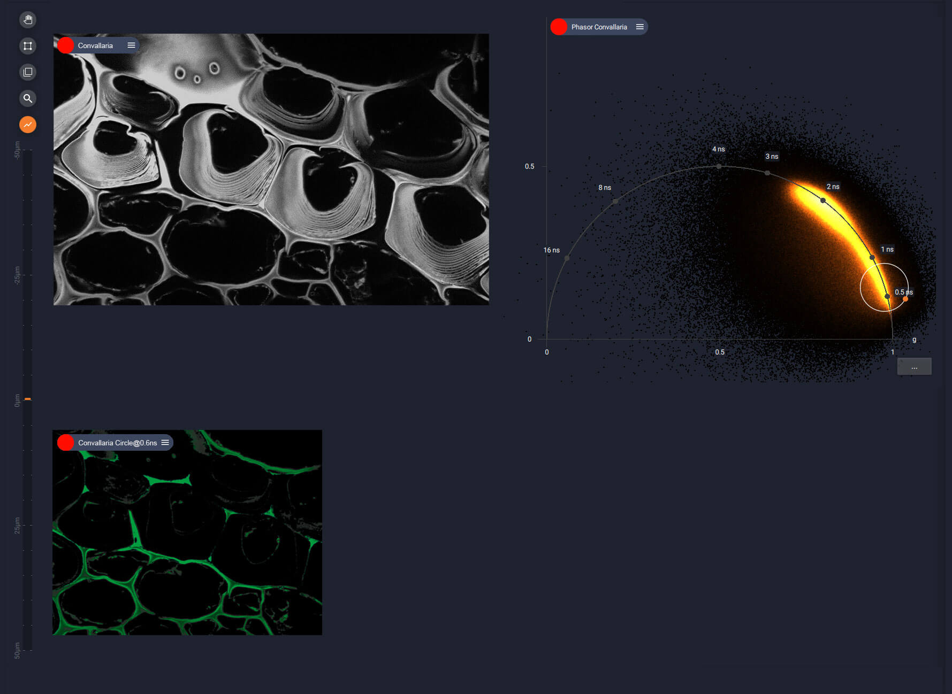Click the 4 ns marker on semicircle
952x694 pixels.
[x=719, y=166]
